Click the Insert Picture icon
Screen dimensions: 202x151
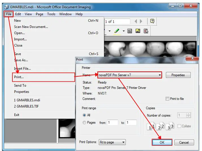(x=138, y=31)
